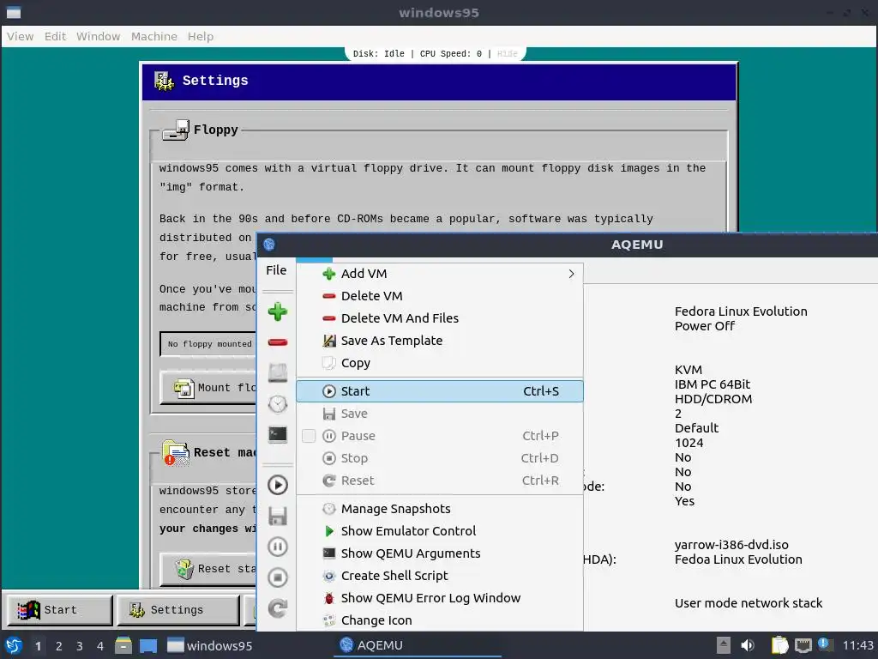Click the red Delete VM toolbar icon
Screen dimensions: 878x659
point(278,342)
